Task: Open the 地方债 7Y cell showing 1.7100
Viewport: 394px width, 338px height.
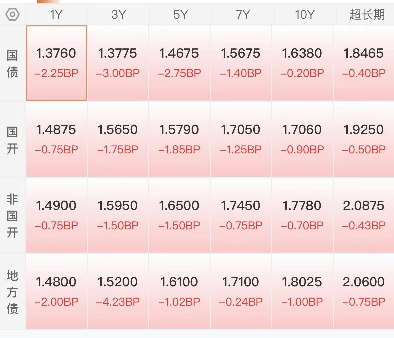Action: tap(241, 291)
